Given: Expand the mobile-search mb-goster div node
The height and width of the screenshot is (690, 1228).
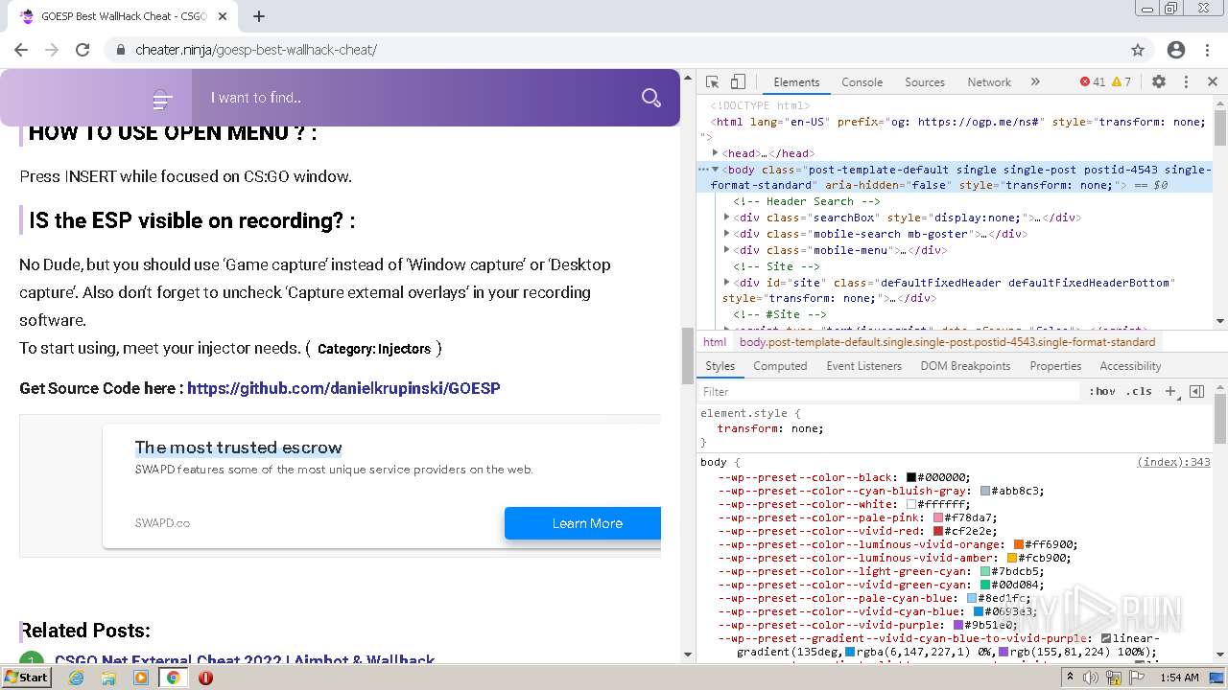Looking at the screenshot, I should point(727,234).
